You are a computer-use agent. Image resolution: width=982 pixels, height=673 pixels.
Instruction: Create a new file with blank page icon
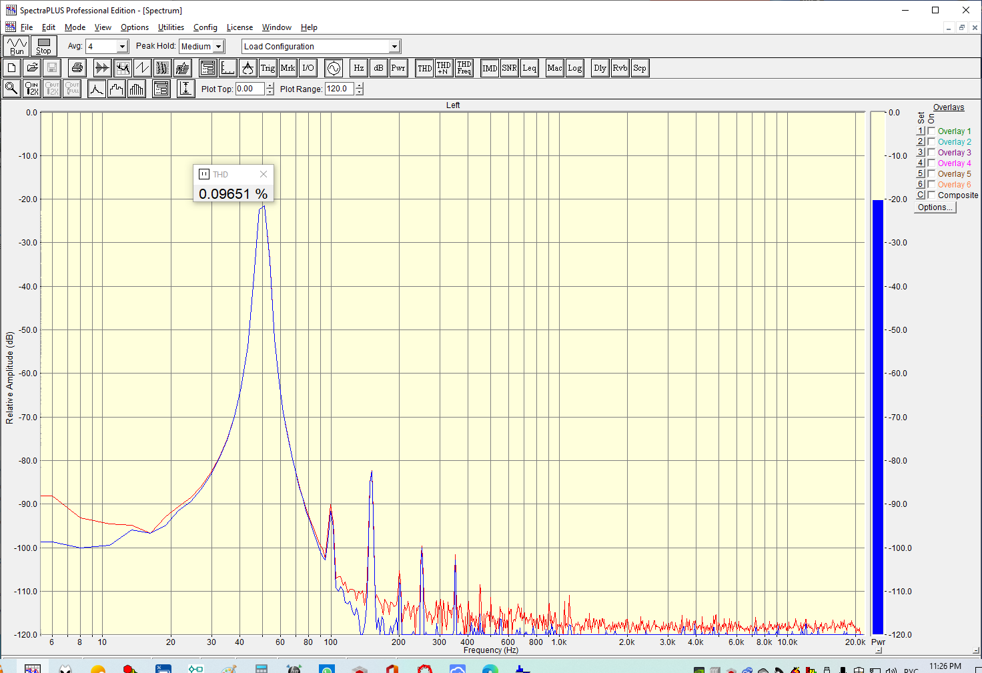[x=12, y=68]
